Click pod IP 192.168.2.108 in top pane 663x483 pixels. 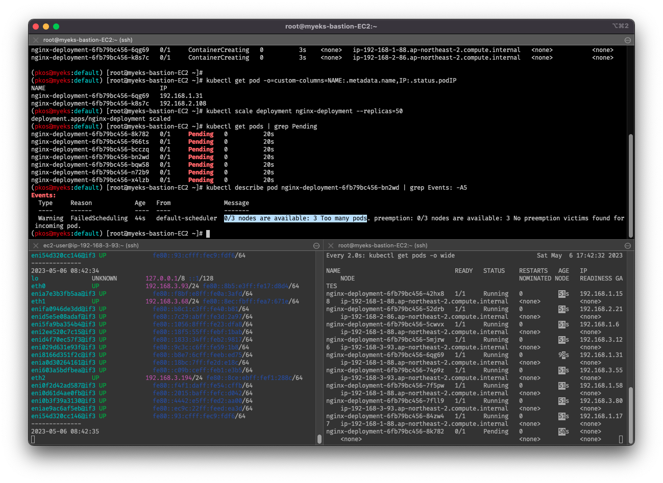[183, 104]
